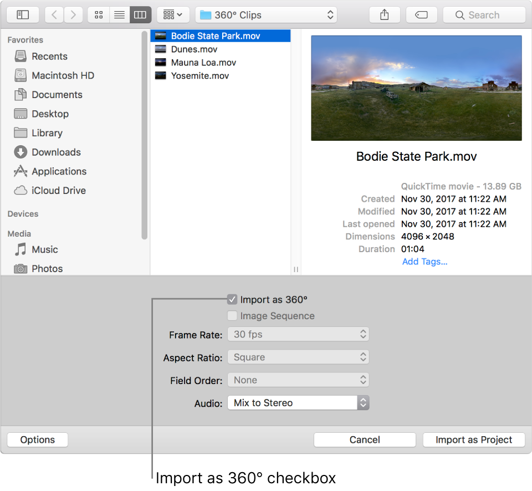
Task: Uncheck the Import as 360° checkbox
Action: pos(232,300)
